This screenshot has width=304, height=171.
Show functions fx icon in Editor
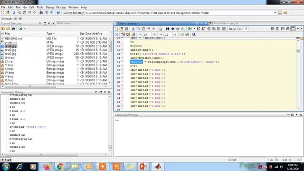click(x=183, y=29)
